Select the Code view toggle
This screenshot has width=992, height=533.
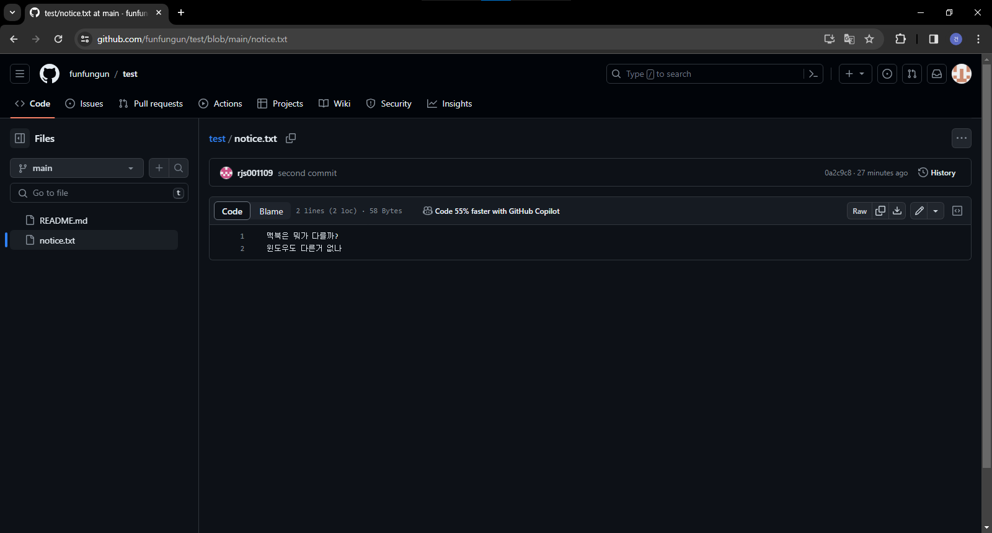[232, 211]
